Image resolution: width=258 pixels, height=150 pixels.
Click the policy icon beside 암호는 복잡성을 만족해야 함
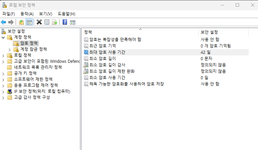[86, 39]
